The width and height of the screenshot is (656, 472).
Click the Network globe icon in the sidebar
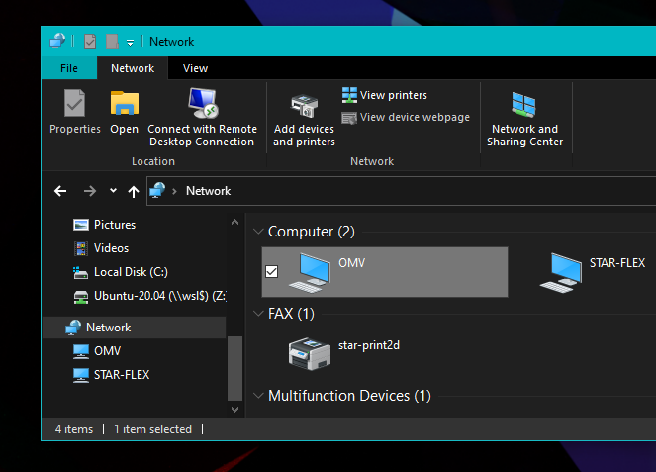(73, 328)
